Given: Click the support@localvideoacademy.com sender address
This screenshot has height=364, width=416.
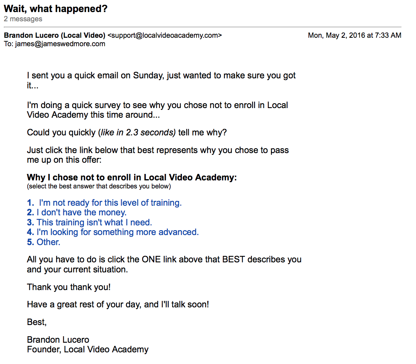Looking at the screenshot, I should tap(165, 35).
